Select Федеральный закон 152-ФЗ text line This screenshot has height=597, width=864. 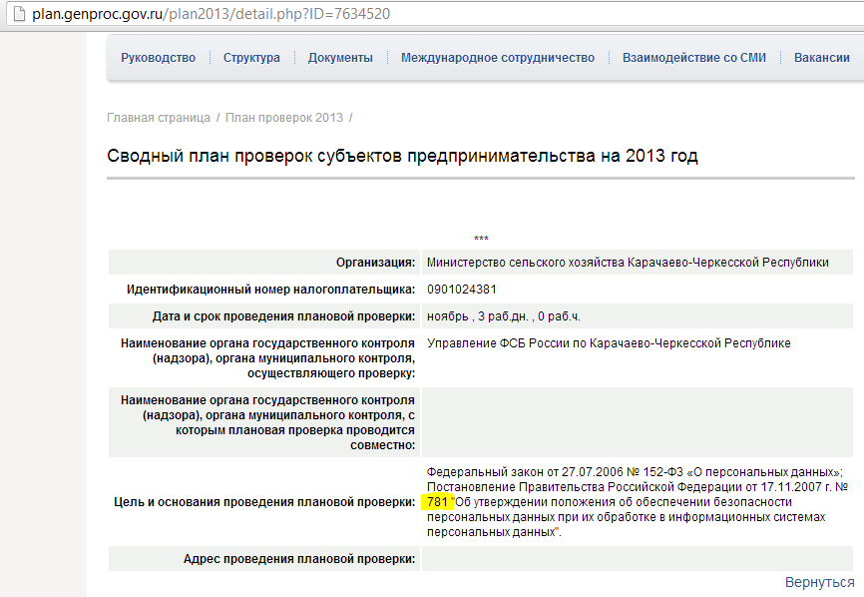click(635, 472)
